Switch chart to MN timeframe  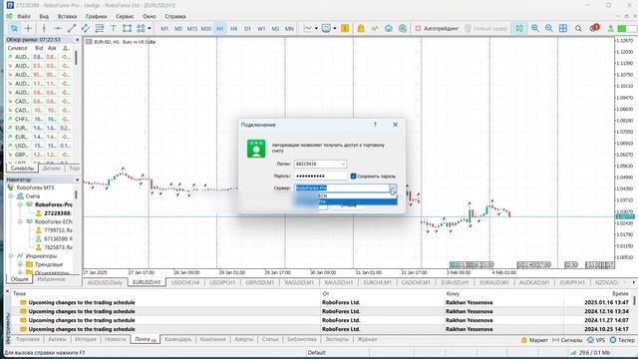pos(289,29)
